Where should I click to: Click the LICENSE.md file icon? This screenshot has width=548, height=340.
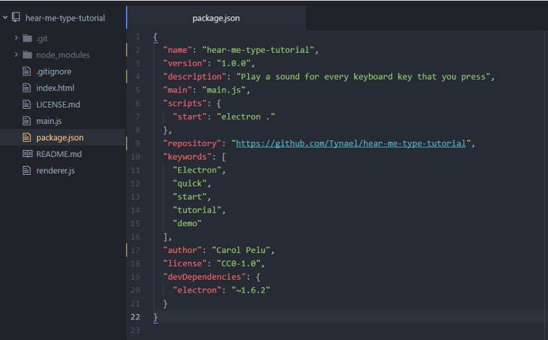point(27,104)
